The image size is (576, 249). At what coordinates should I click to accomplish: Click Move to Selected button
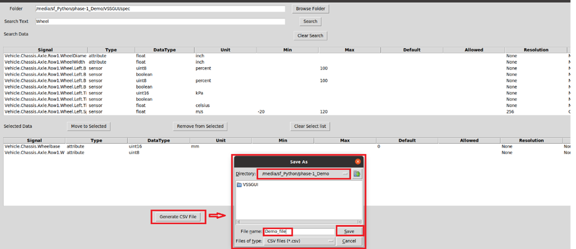[x=89, y=126]
